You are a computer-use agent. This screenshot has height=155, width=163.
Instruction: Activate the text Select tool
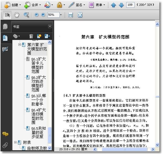tap(7, 15)
